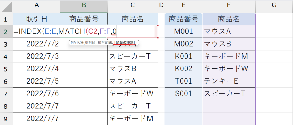Click the T001 product number cell

coord(183,81)
